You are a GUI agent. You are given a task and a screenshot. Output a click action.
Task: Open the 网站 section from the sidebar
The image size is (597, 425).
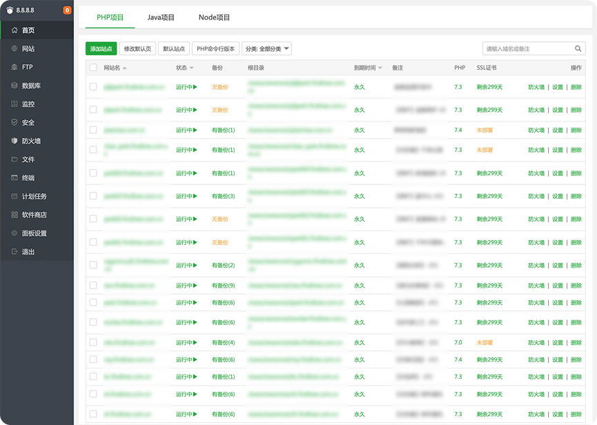tap(28, 49)
